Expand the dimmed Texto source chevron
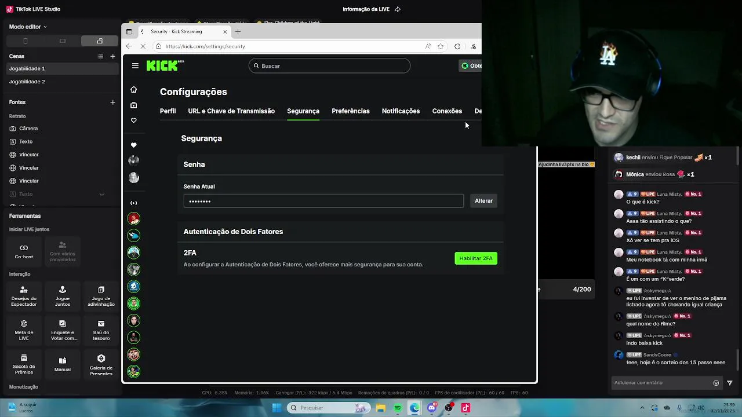The image size is (742, 417). click(x=102, y=194)
